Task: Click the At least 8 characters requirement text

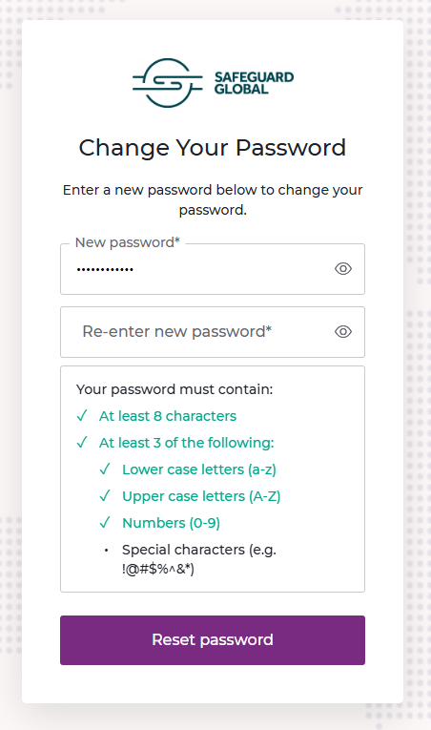Action: (168, 416)
